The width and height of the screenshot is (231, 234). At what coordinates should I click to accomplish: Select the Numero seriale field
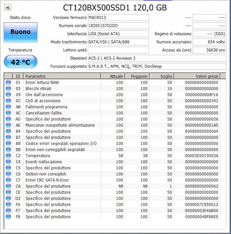tap(118, 26)
